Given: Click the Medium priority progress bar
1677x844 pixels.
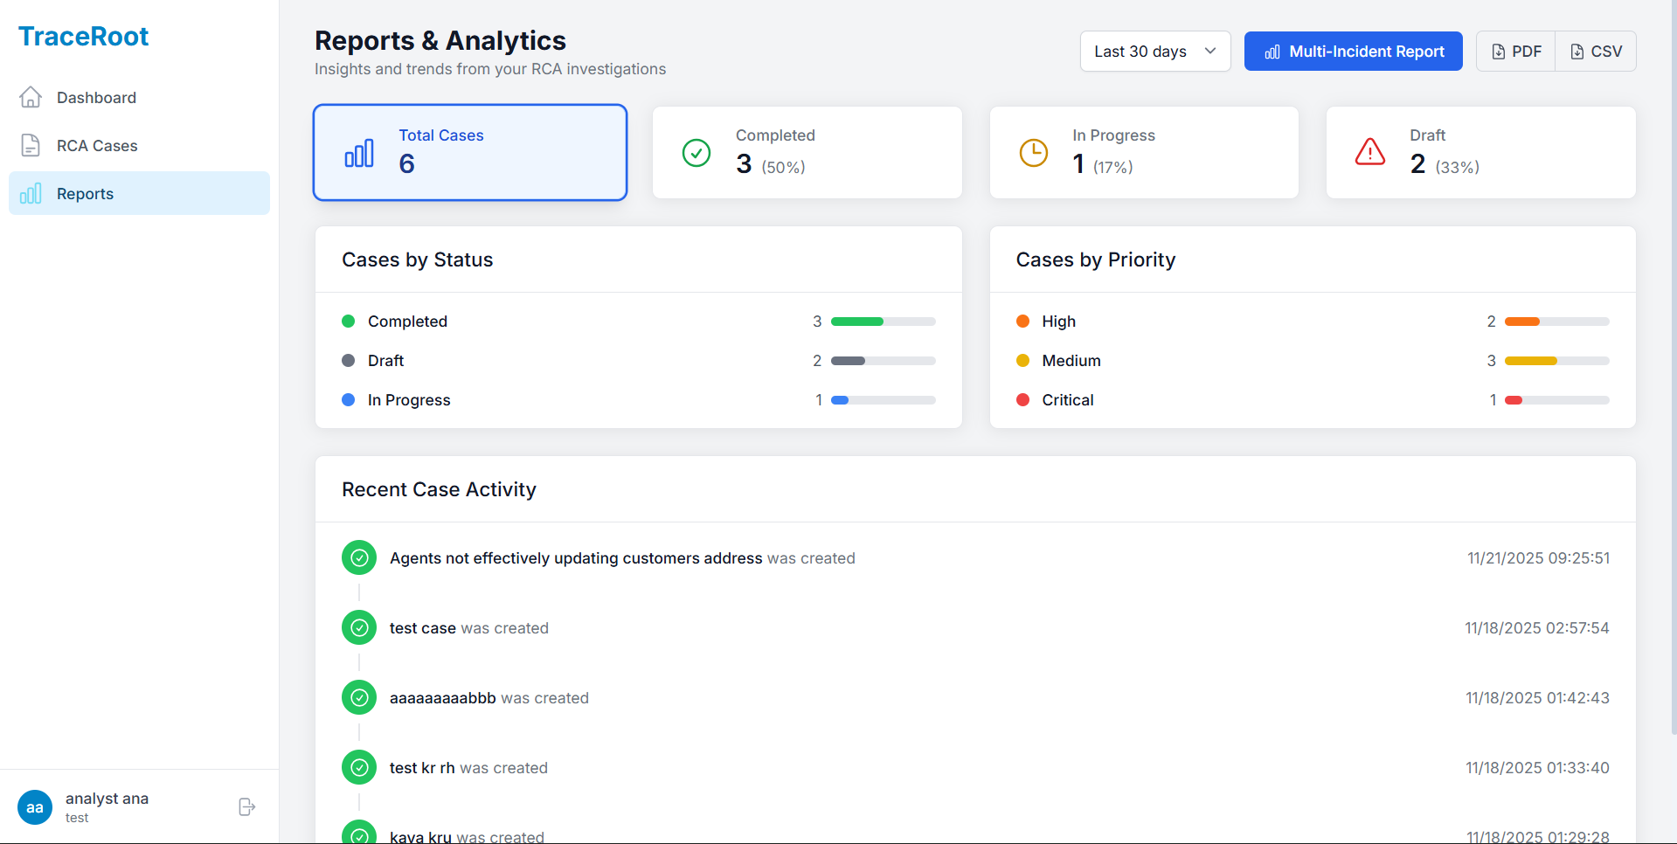Looking at the screenshot, I should 1556,361.
